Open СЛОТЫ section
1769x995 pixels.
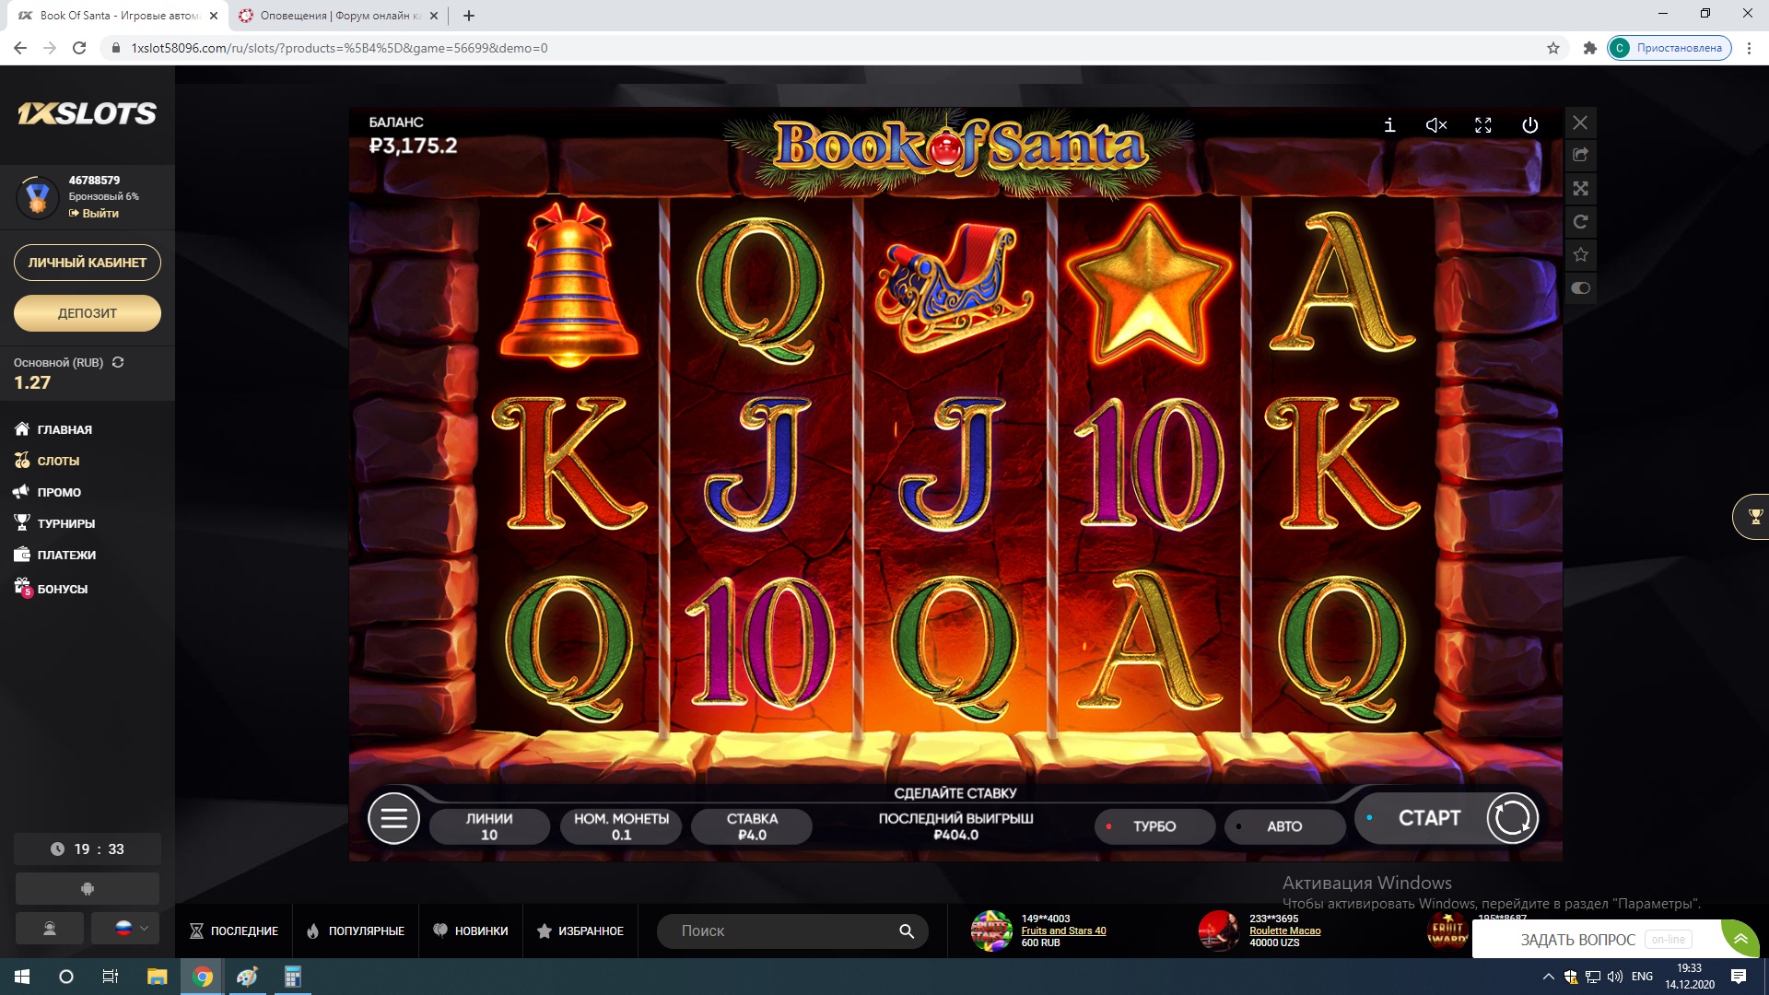click(x=47, y=461)
